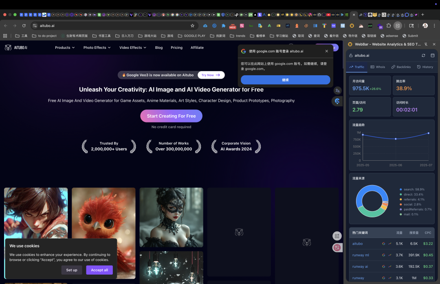440x284 pixels.
Task: Open the red fluffy bird gallery image
Action: click(103, 213)
